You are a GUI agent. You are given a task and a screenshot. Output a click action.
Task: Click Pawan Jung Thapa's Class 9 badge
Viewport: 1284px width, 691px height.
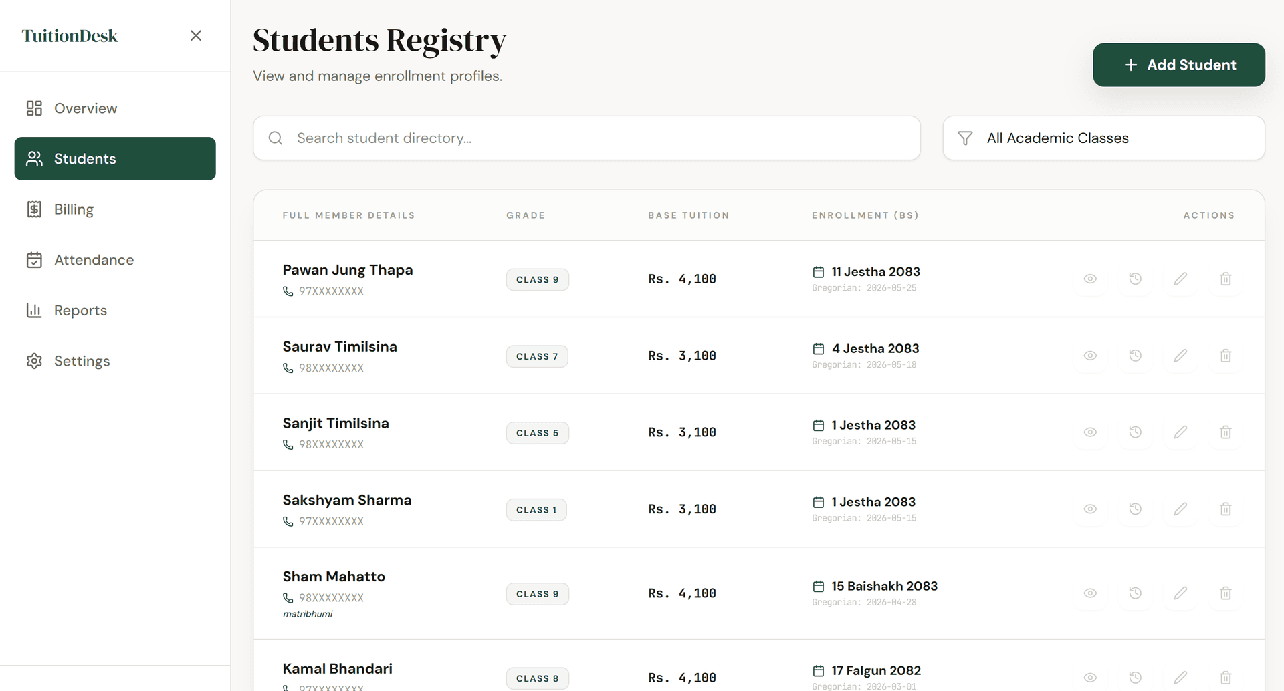tap(538, 279)
